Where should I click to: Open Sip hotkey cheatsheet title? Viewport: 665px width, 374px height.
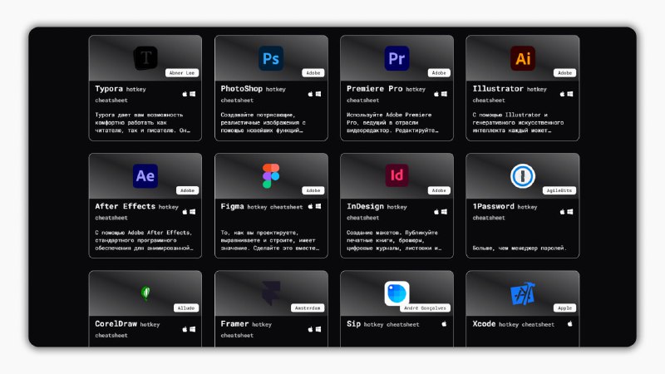click(x=383, y=324)
